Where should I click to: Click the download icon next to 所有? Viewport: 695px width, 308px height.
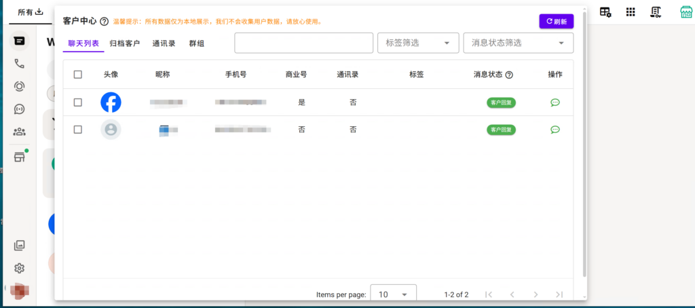[39, 12]
